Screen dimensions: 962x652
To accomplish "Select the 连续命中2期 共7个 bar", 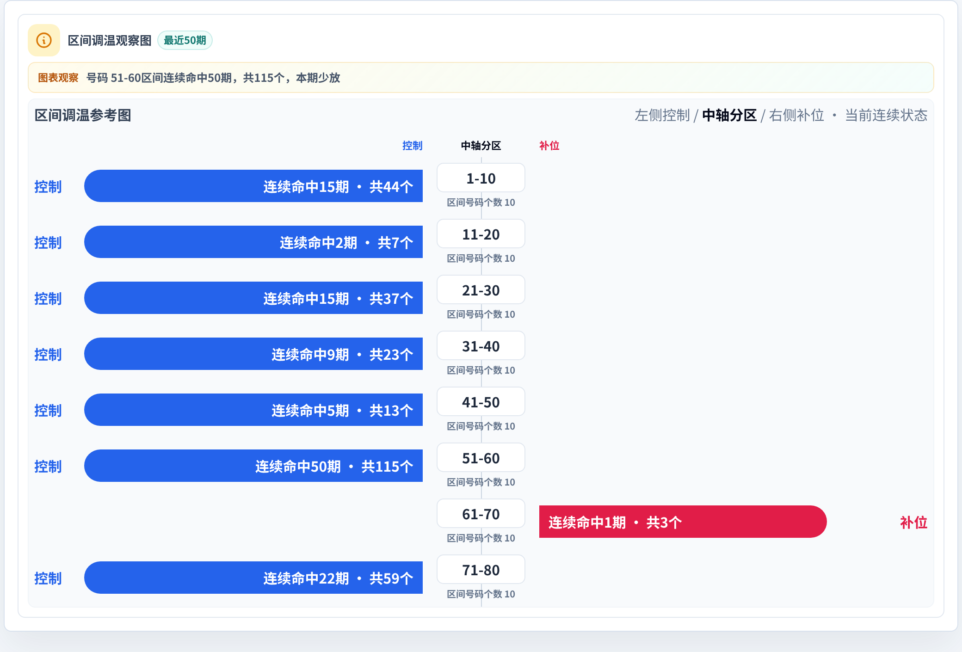I will click(253, 242).
